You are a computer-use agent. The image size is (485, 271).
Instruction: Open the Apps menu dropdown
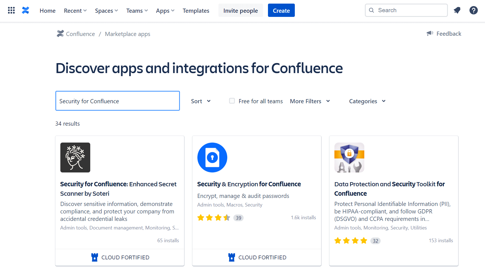point(165,11)
